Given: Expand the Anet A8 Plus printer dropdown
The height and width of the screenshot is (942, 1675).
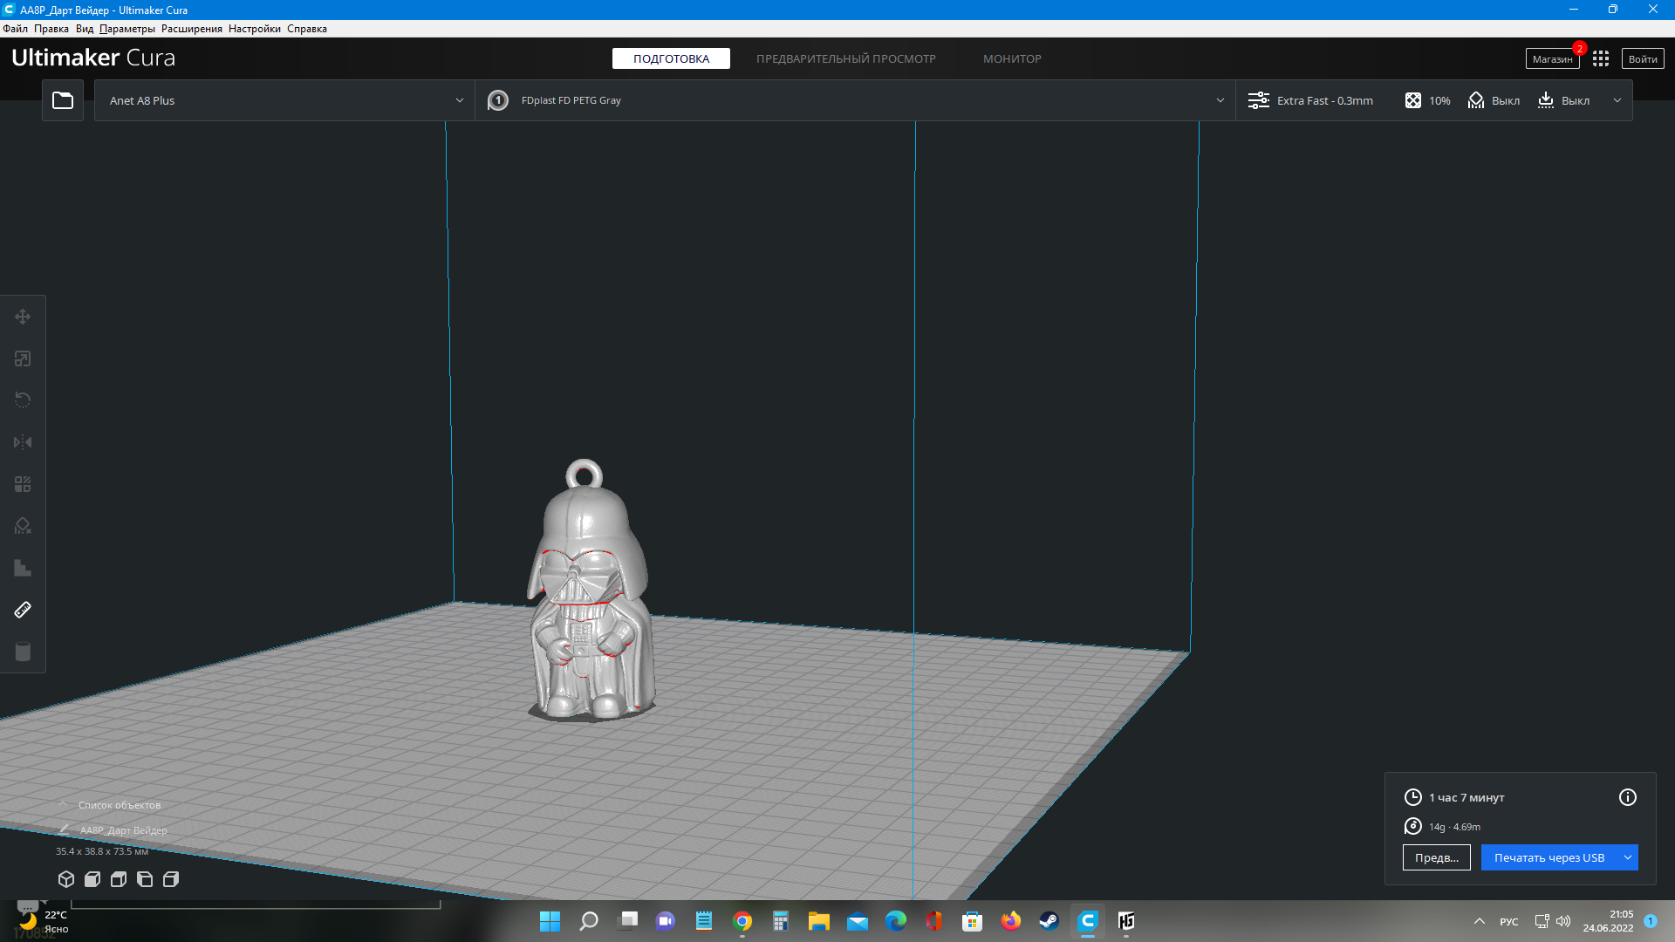Looking at the screenshot, I should (x=459, y=100).
